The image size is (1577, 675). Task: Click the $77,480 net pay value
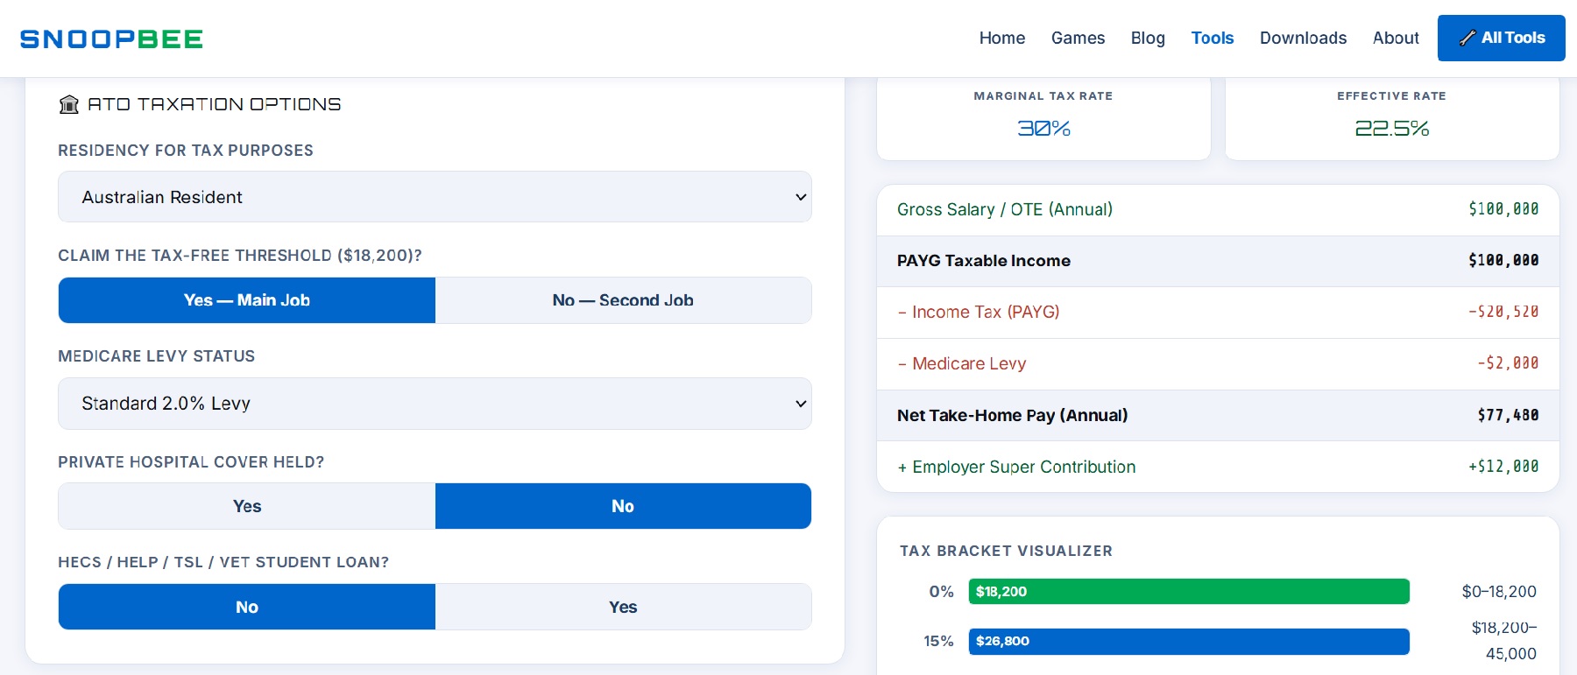tap(1508, 415)
